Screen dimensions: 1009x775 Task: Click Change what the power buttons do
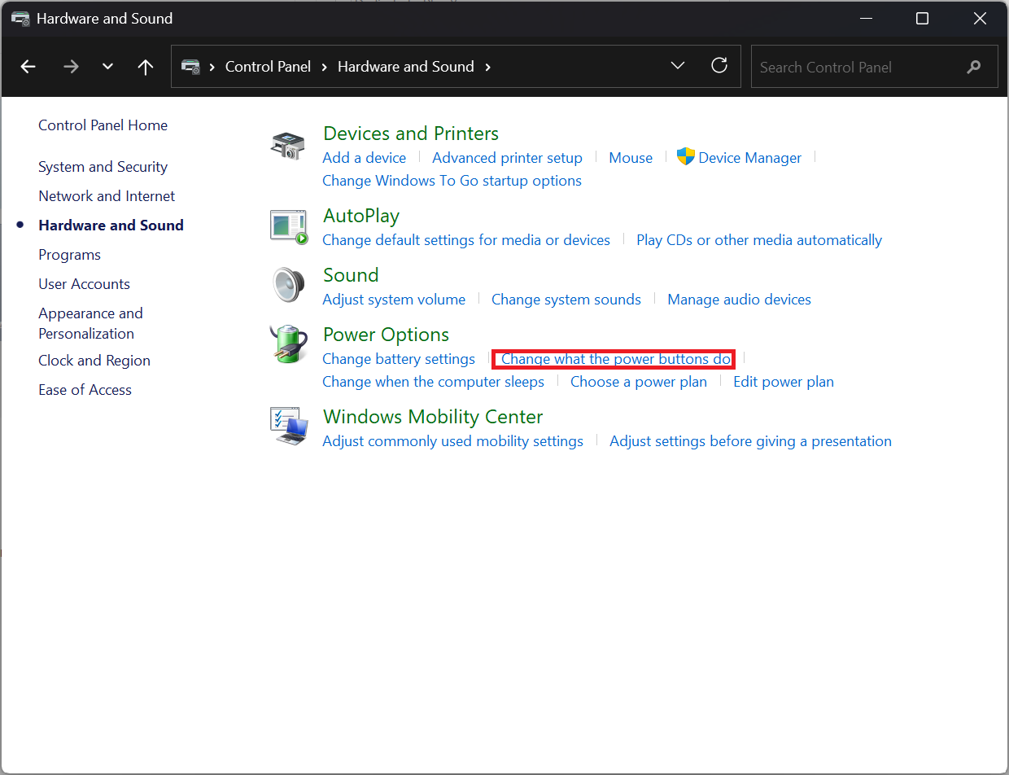(616, 359)
